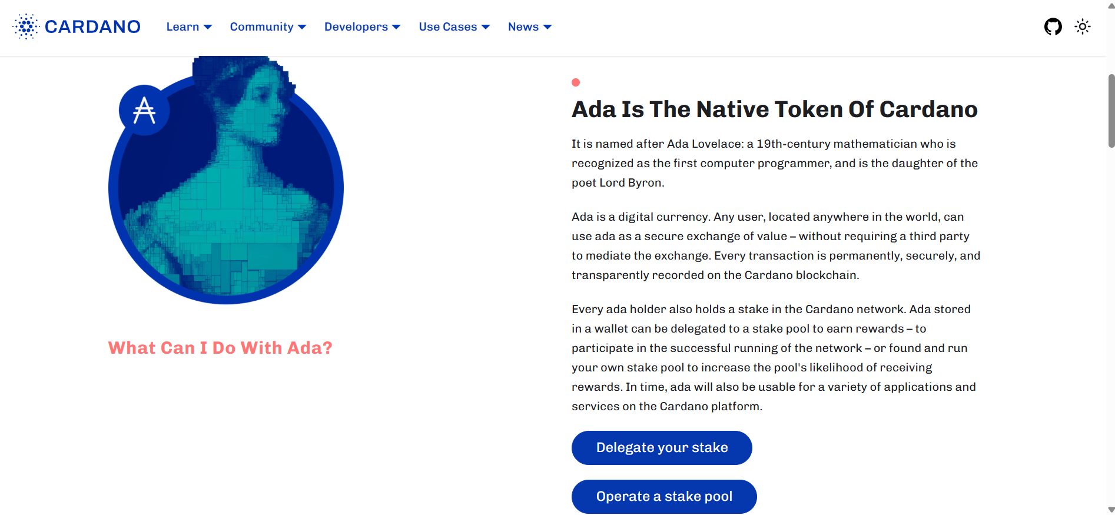Image resolution: width=1115 pixels, height=515 pixels.
Task: Click the Ada Is The Native Token heading
Action: tap(774, 109)
